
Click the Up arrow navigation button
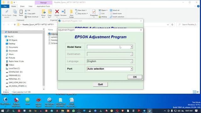[15, 24]
